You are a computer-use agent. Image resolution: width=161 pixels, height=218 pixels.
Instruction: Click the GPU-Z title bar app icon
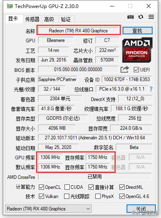(x=10, y=6)
